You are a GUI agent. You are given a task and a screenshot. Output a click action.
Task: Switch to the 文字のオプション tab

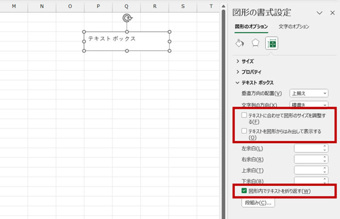pos(294,27)
